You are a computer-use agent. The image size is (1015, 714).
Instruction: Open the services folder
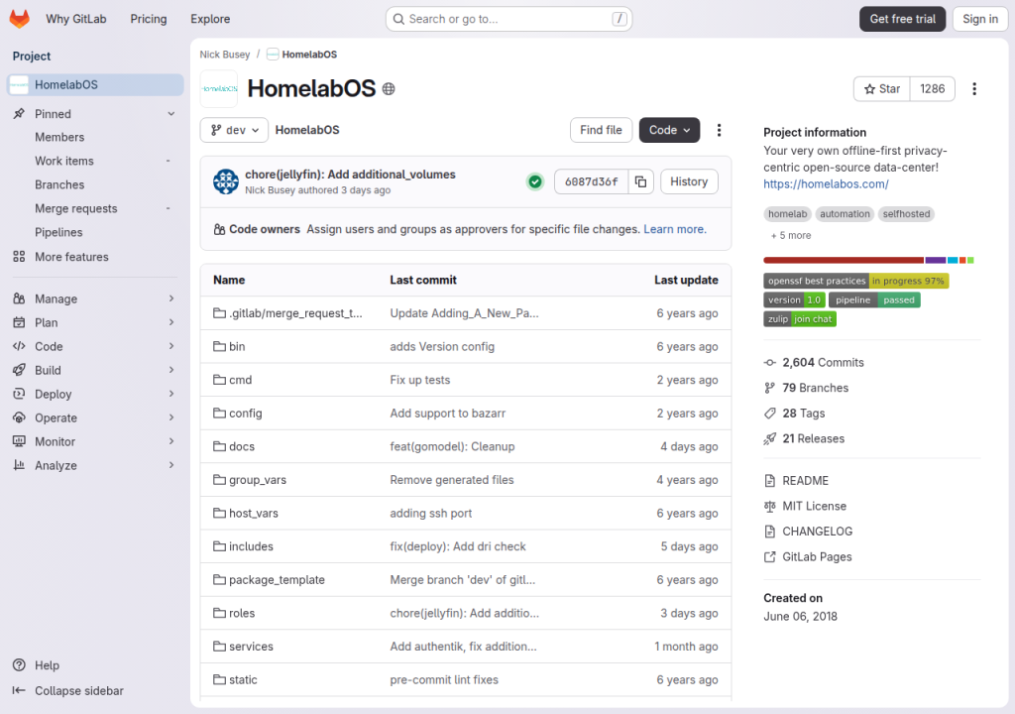click(251, 647)
